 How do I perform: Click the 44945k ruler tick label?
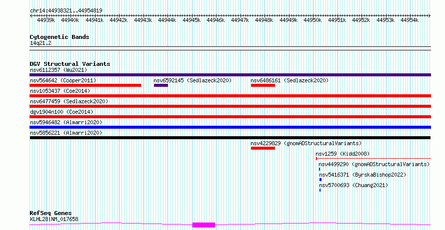[x=191, y=20]
